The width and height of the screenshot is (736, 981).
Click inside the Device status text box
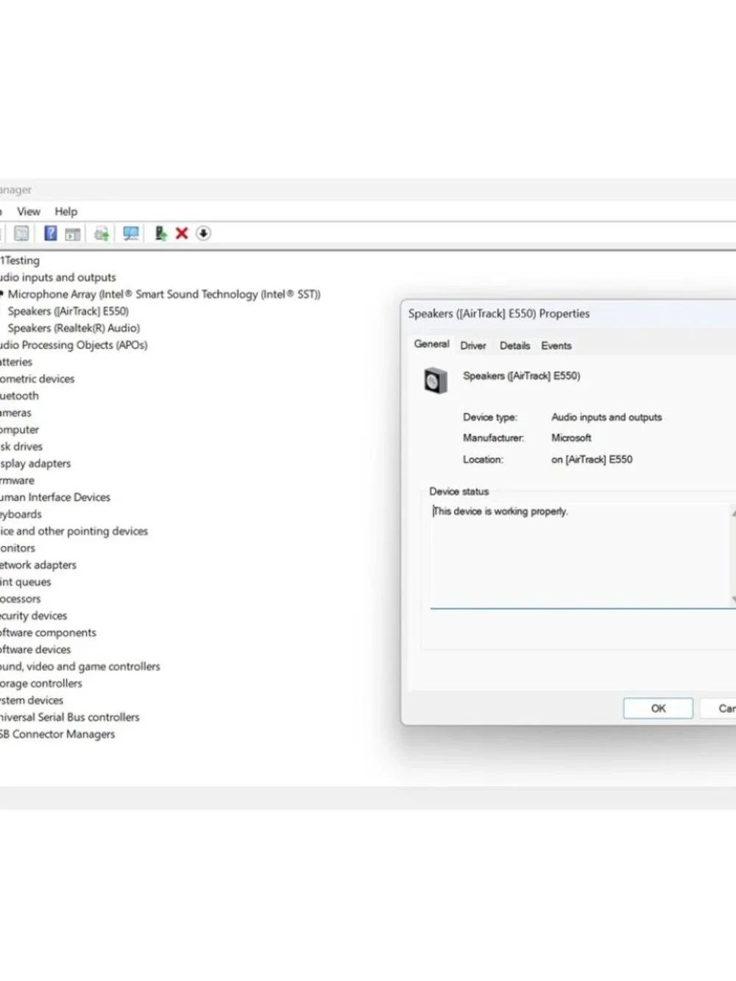tap(580, 556)
